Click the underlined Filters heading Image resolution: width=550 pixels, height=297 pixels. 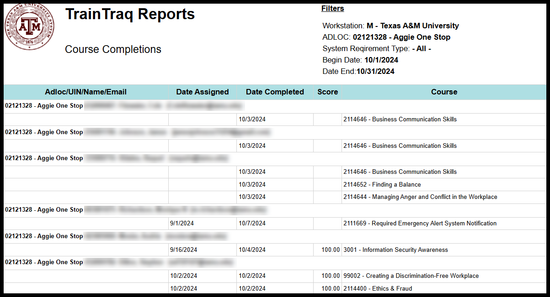click(x=332, y=9)
